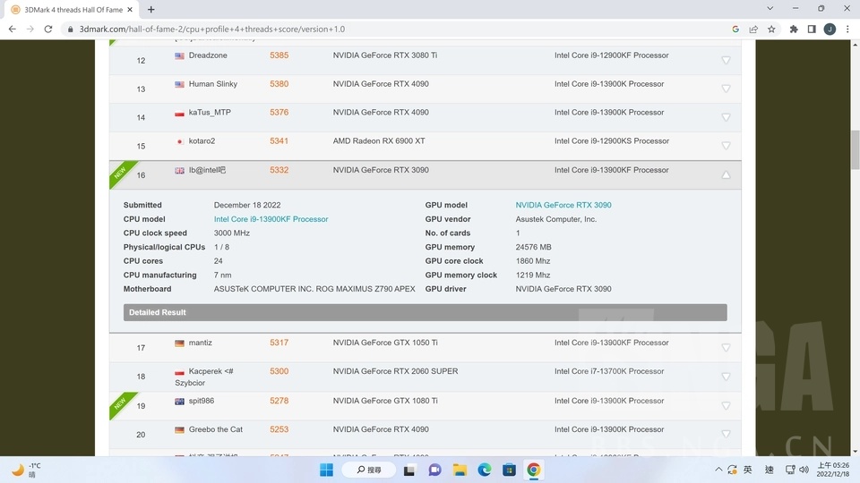This screenshot has width=860, height=483.
Task: Collapse the expanded rank 16 result row
Action: click(726, 175)
